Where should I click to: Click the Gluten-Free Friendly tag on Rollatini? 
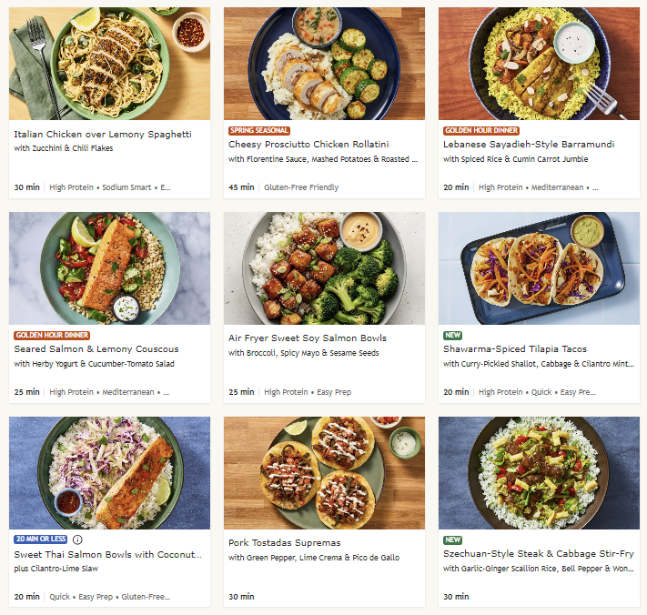[301, 187]
